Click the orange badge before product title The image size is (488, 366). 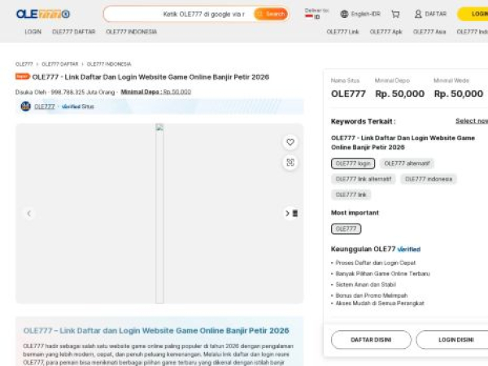click(23, 76)
